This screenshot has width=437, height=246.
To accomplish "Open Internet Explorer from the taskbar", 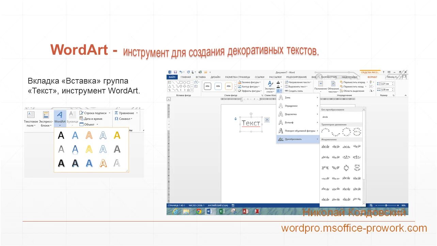I will [175, 211].
